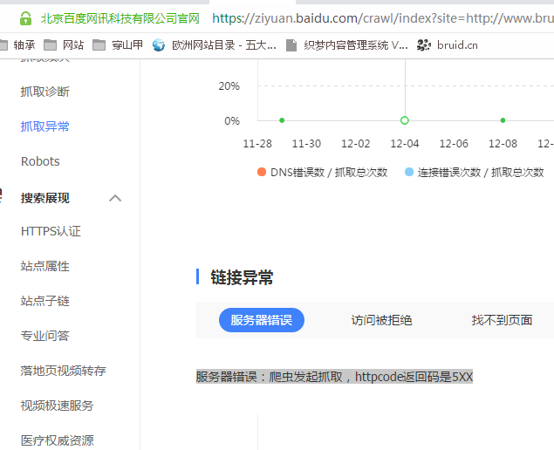
Task: Click the chart data point at 12-08
Action: point(503,120)
